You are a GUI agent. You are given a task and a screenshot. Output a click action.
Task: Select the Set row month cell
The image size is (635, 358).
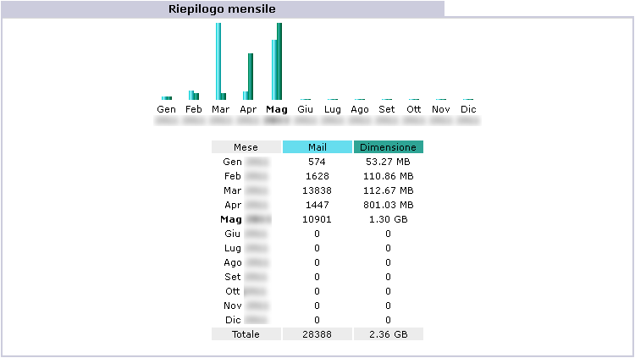[x=246, y=277]
